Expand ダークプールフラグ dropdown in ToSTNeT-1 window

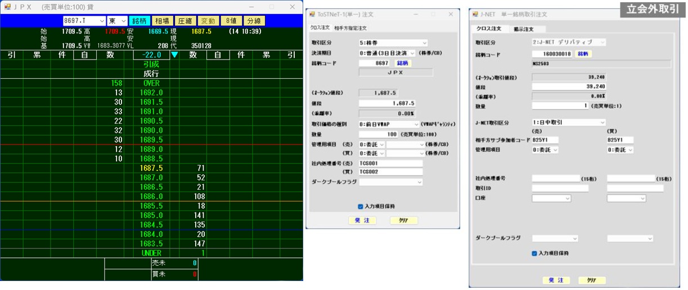click(x=390, y=182)
